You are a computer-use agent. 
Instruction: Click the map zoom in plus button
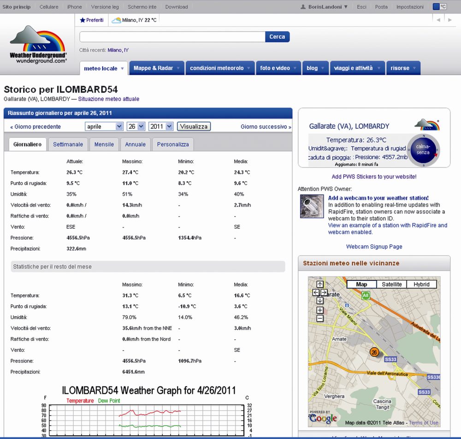coord(320,310)
